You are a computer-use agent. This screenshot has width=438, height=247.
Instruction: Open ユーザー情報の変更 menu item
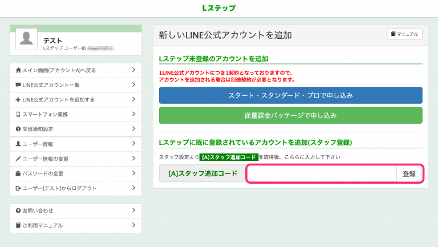click(x=76, y=159)
